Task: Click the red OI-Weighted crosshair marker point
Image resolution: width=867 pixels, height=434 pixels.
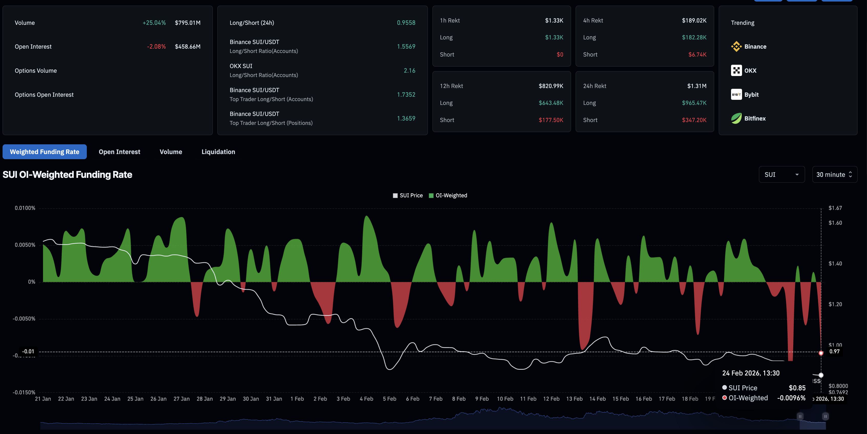Action: click(x=821, y=353)
